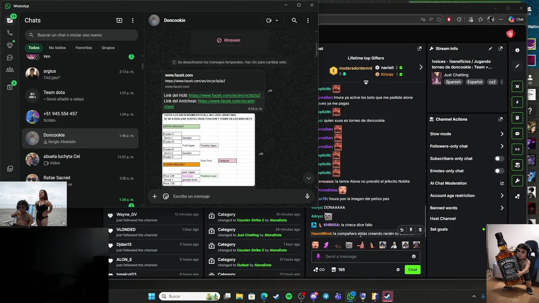Open Discord from the taskbar
Image resolution: width=539 pixels, height=303 pixels.
(314, 296)
